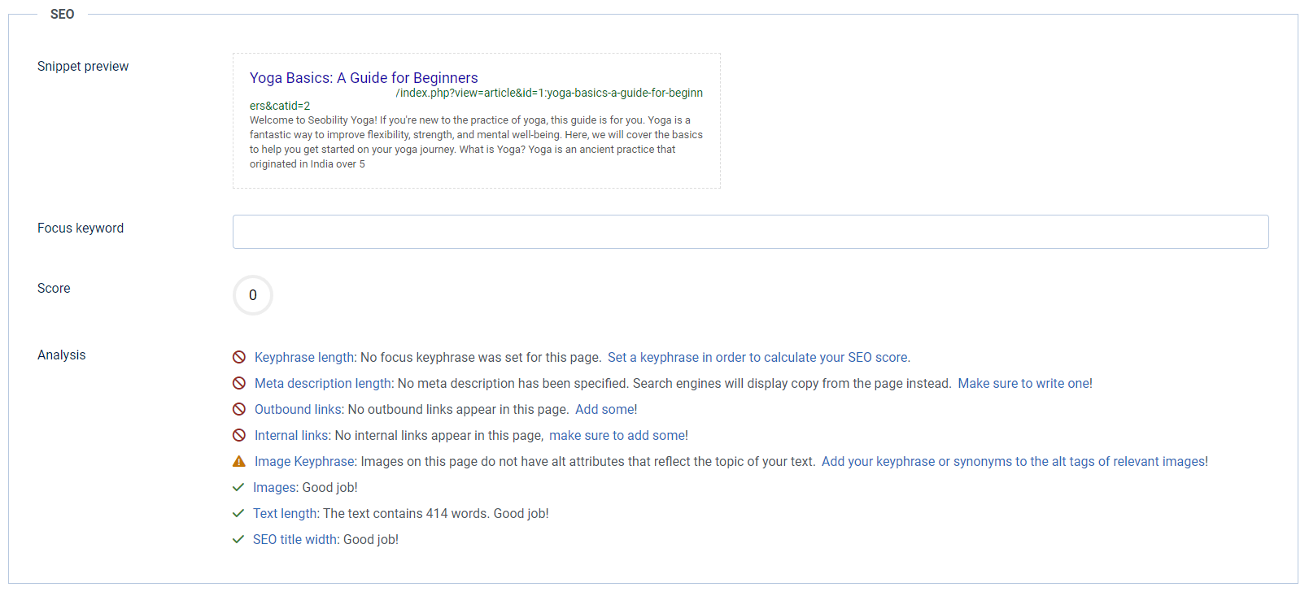The height and width of the screenshot is (592, 1309).
Task: Follow the 'Set a keyphrase' suggestion link
Action: click(758, 357)
